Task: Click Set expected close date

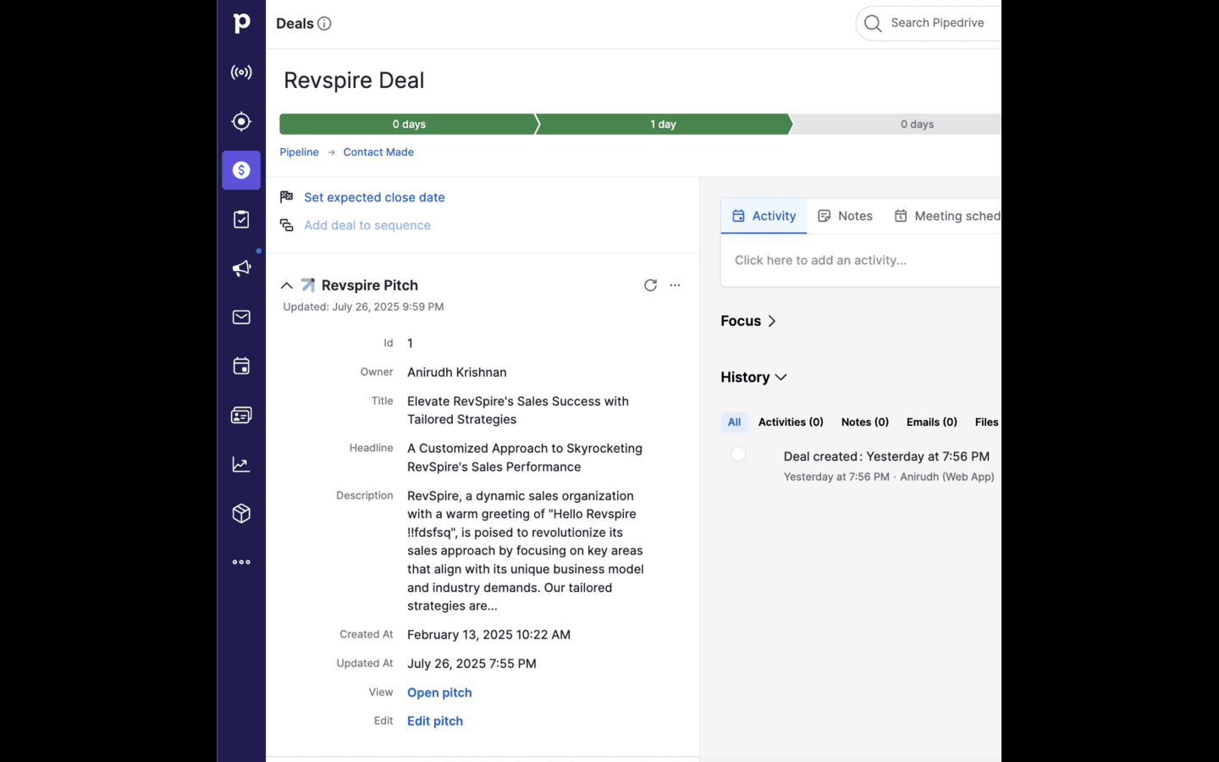Action: pos(374,197)
